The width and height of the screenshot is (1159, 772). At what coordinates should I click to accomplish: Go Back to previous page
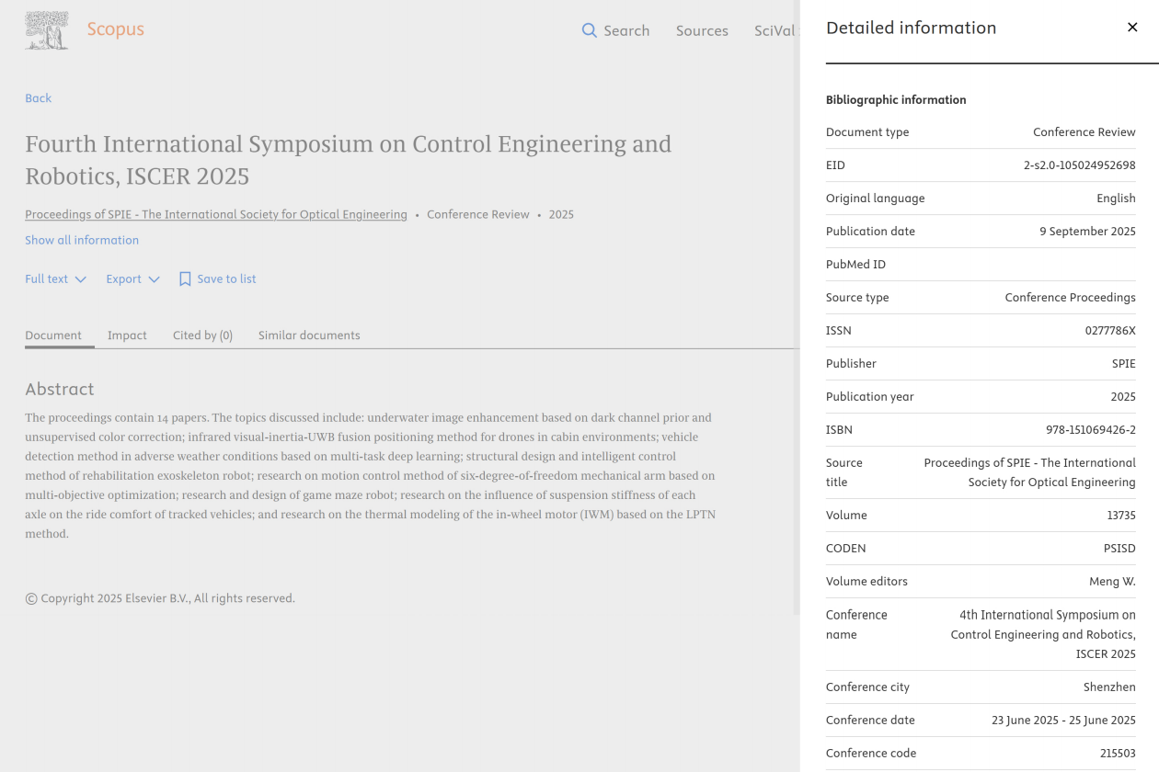click(x=38, y=98)
